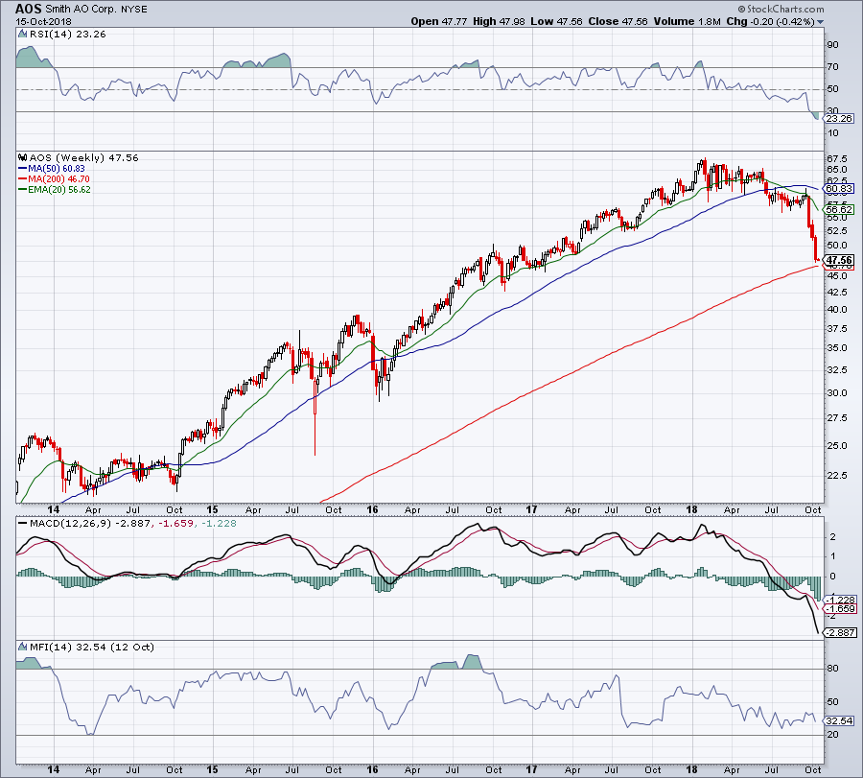Click the 10 label on RSI axis
This screenshot has width=863, height=778.
833,133
